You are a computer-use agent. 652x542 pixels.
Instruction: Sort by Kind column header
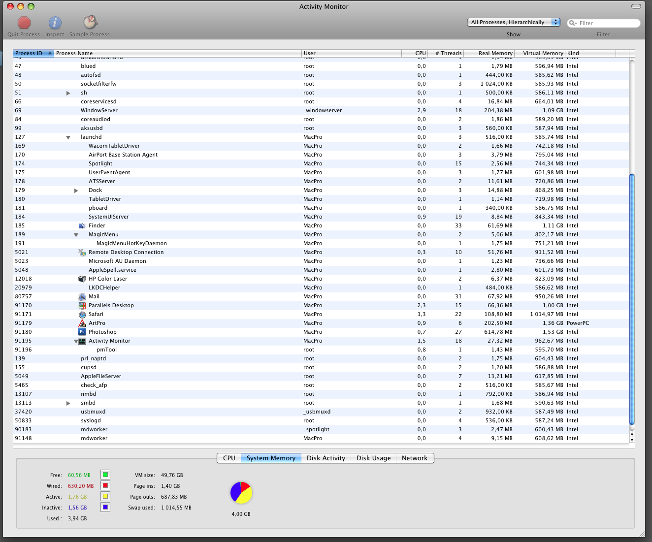590,53
